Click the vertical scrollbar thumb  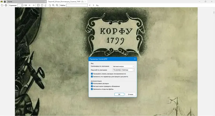tap(214, 12)
